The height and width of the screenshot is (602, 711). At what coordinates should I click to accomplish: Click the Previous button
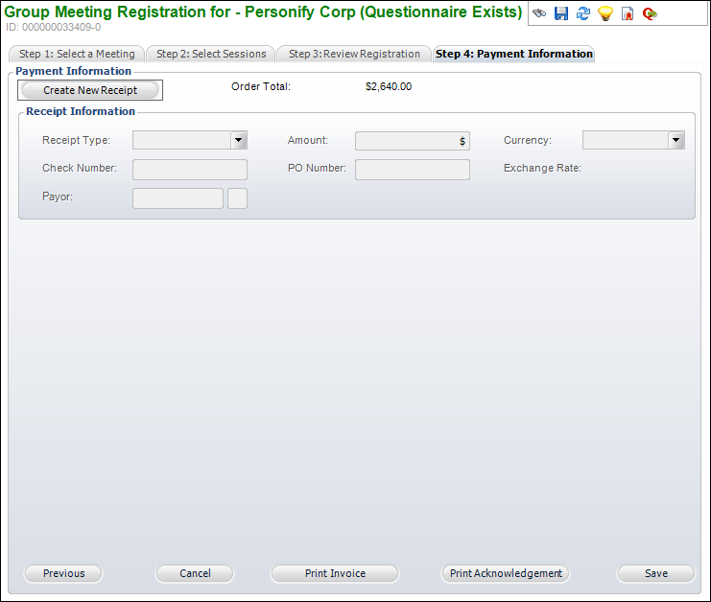click(x=63, y=573)
